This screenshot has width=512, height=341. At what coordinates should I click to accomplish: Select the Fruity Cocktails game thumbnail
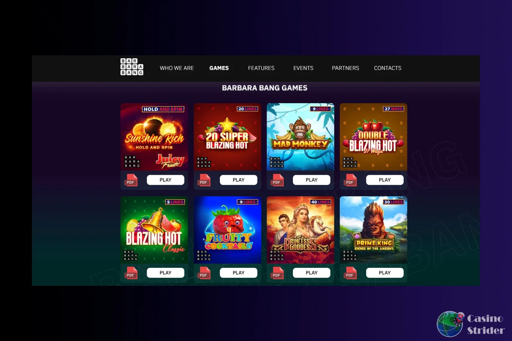click(x=227, y=230)
